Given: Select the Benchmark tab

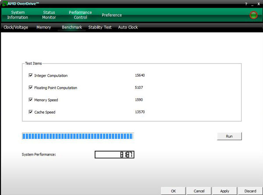Looking at the screenshot, I should (72, 27).
